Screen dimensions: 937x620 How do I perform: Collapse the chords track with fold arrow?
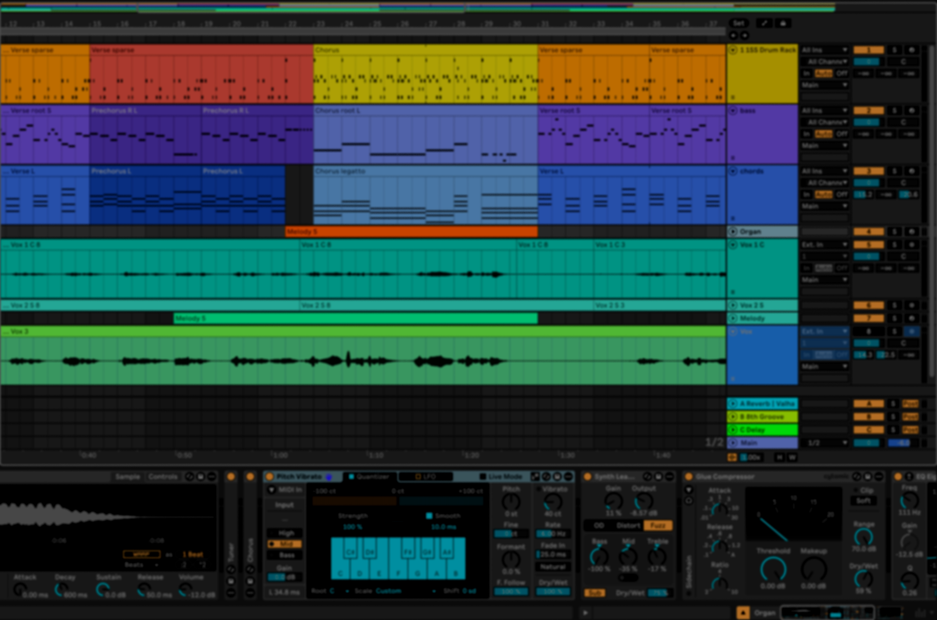733,171
